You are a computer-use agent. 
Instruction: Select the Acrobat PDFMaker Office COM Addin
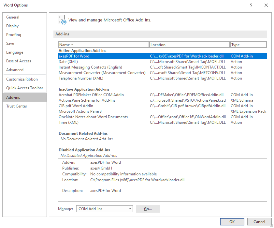pyautogui.click(x=98, y=95)
